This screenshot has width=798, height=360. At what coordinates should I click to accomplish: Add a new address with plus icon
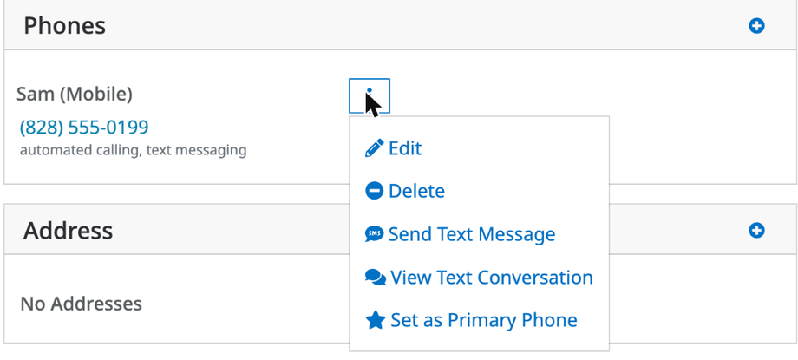pos(756,231)
